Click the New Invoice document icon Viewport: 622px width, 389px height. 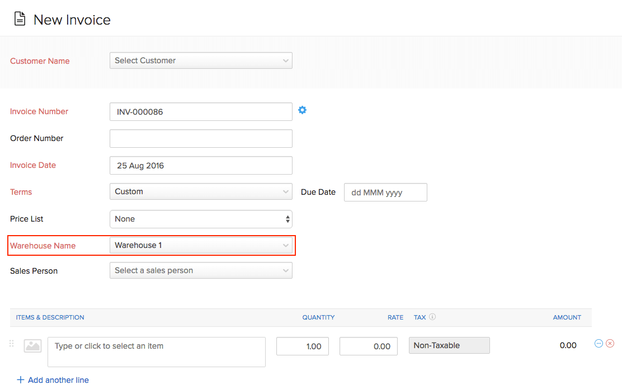coord(20,18)
